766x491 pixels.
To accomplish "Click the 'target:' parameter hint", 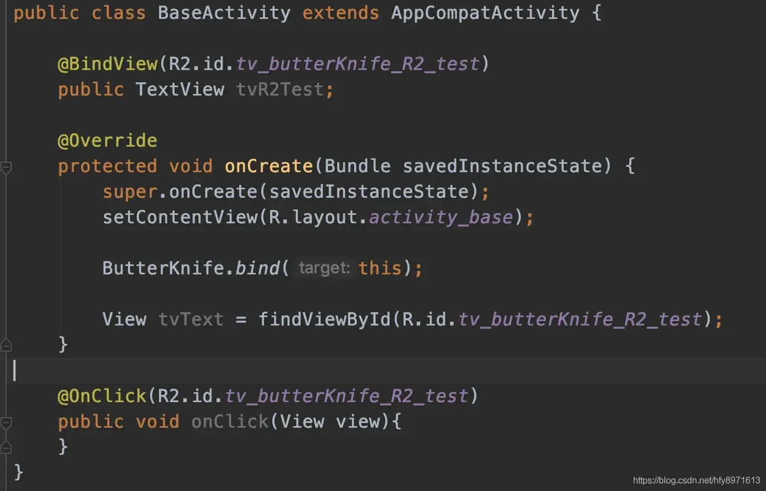I will [324, 268].
